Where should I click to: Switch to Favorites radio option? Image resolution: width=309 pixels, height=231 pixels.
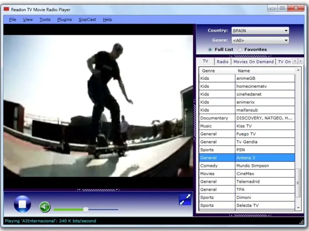(x=239, y=49)
